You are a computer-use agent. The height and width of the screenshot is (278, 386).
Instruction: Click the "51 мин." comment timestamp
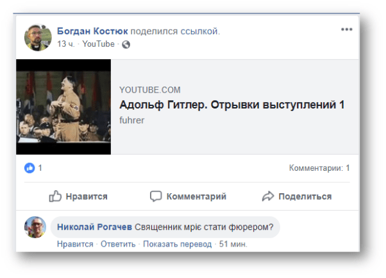tap(233, 244)
